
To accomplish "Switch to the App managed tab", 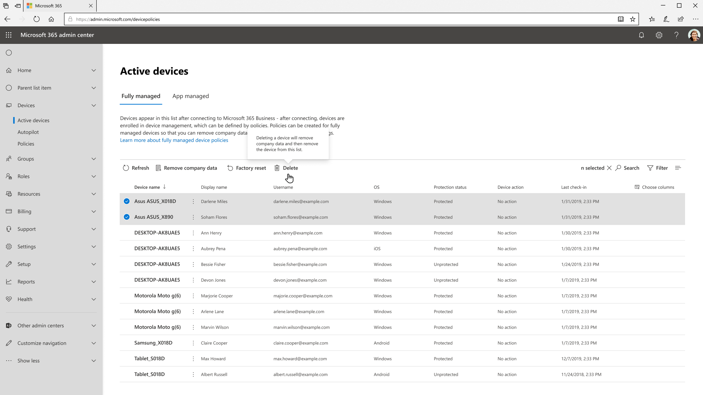I will (x=190, y=96).
